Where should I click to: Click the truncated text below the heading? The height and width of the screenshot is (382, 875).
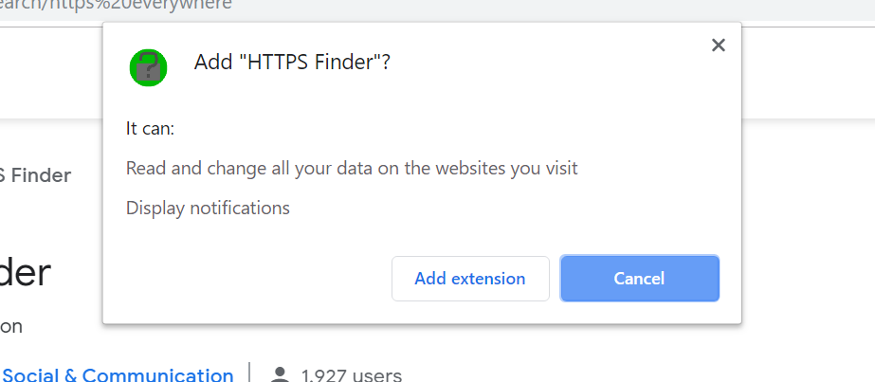click(x=11, y=327)
